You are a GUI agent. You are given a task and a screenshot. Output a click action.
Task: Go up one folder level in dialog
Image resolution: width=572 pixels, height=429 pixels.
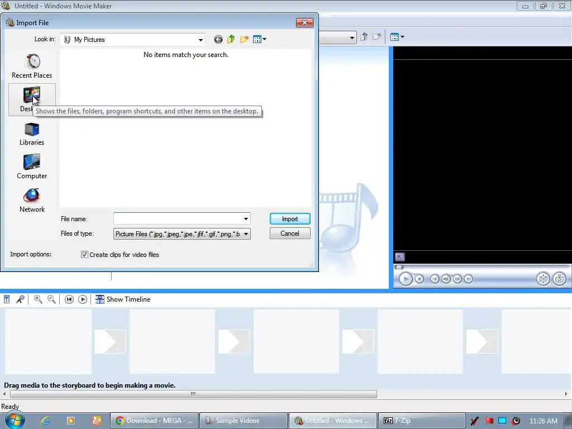click(231, 39)
